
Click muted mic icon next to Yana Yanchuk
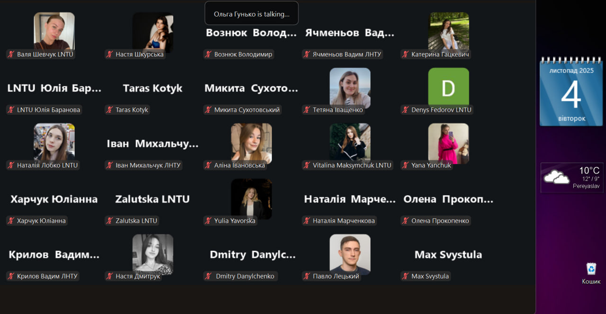point(405,165)
